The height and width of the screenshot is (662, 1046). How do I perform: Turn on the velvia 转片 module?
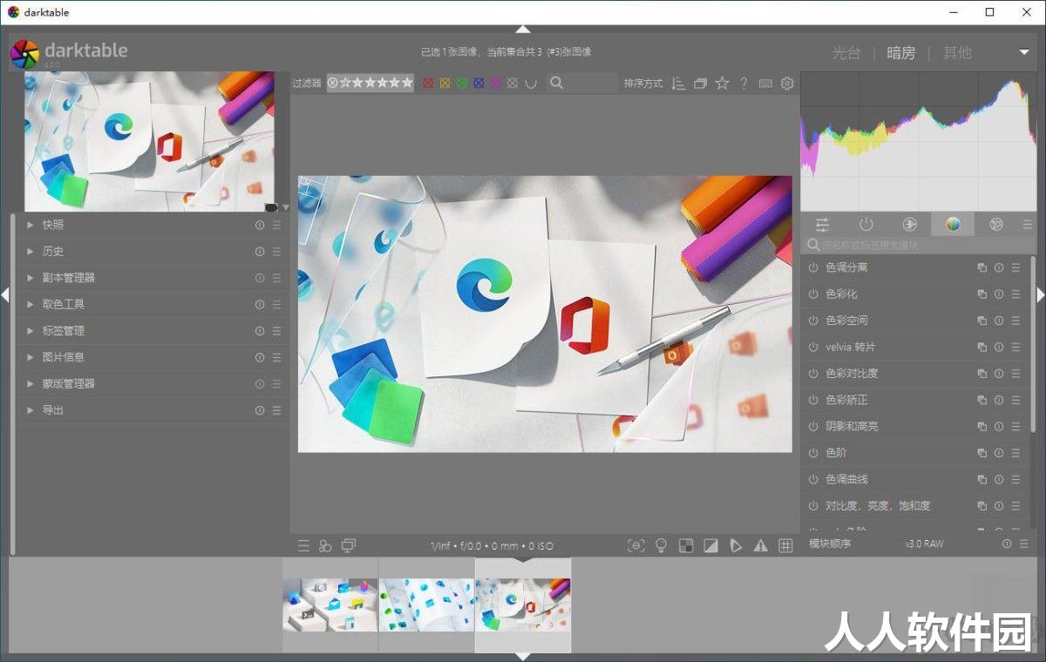coord(813,348)
